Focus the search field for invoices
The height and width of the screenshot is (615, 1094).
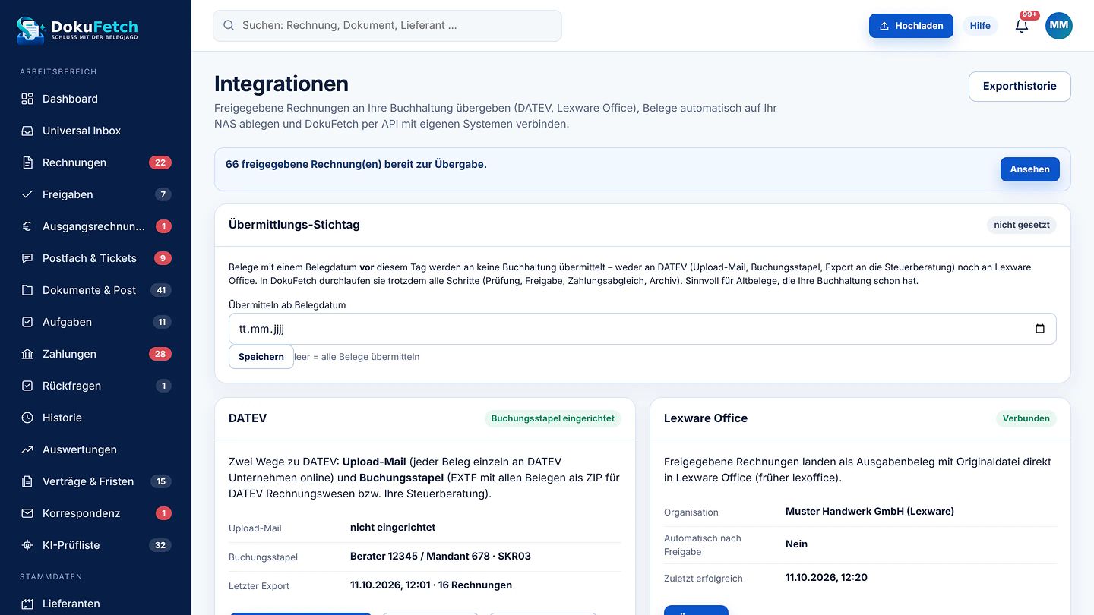[x=387, y=26]
